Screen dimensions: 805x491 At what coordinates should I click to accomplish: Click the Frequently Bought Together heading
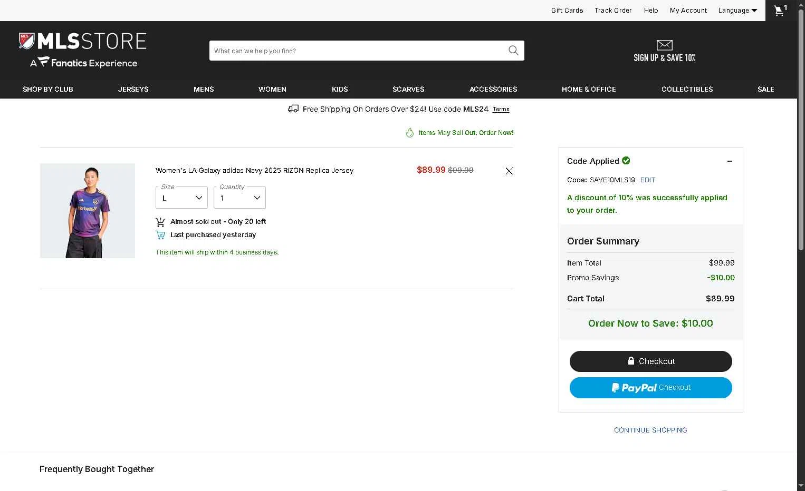[97, 469]
